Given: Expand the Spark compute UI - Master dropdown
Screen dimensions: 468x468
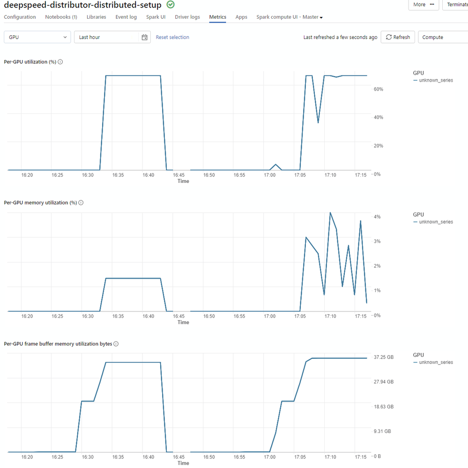Looking at the screenshot, I should (290, 17).
